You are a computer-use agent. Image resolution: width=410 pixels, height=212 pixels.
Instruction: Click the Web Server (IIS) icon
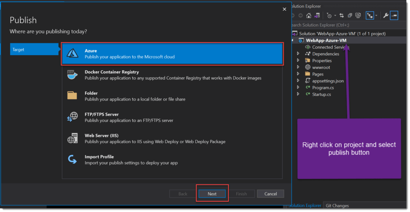(x=72, y=138)
